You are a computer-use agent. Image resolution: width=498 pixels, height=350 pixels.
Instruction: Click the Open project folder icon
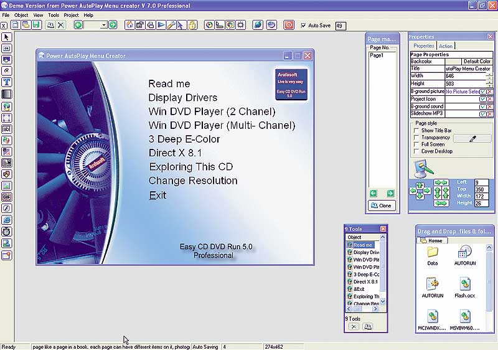pyautogui.click(x=26, y=25)
